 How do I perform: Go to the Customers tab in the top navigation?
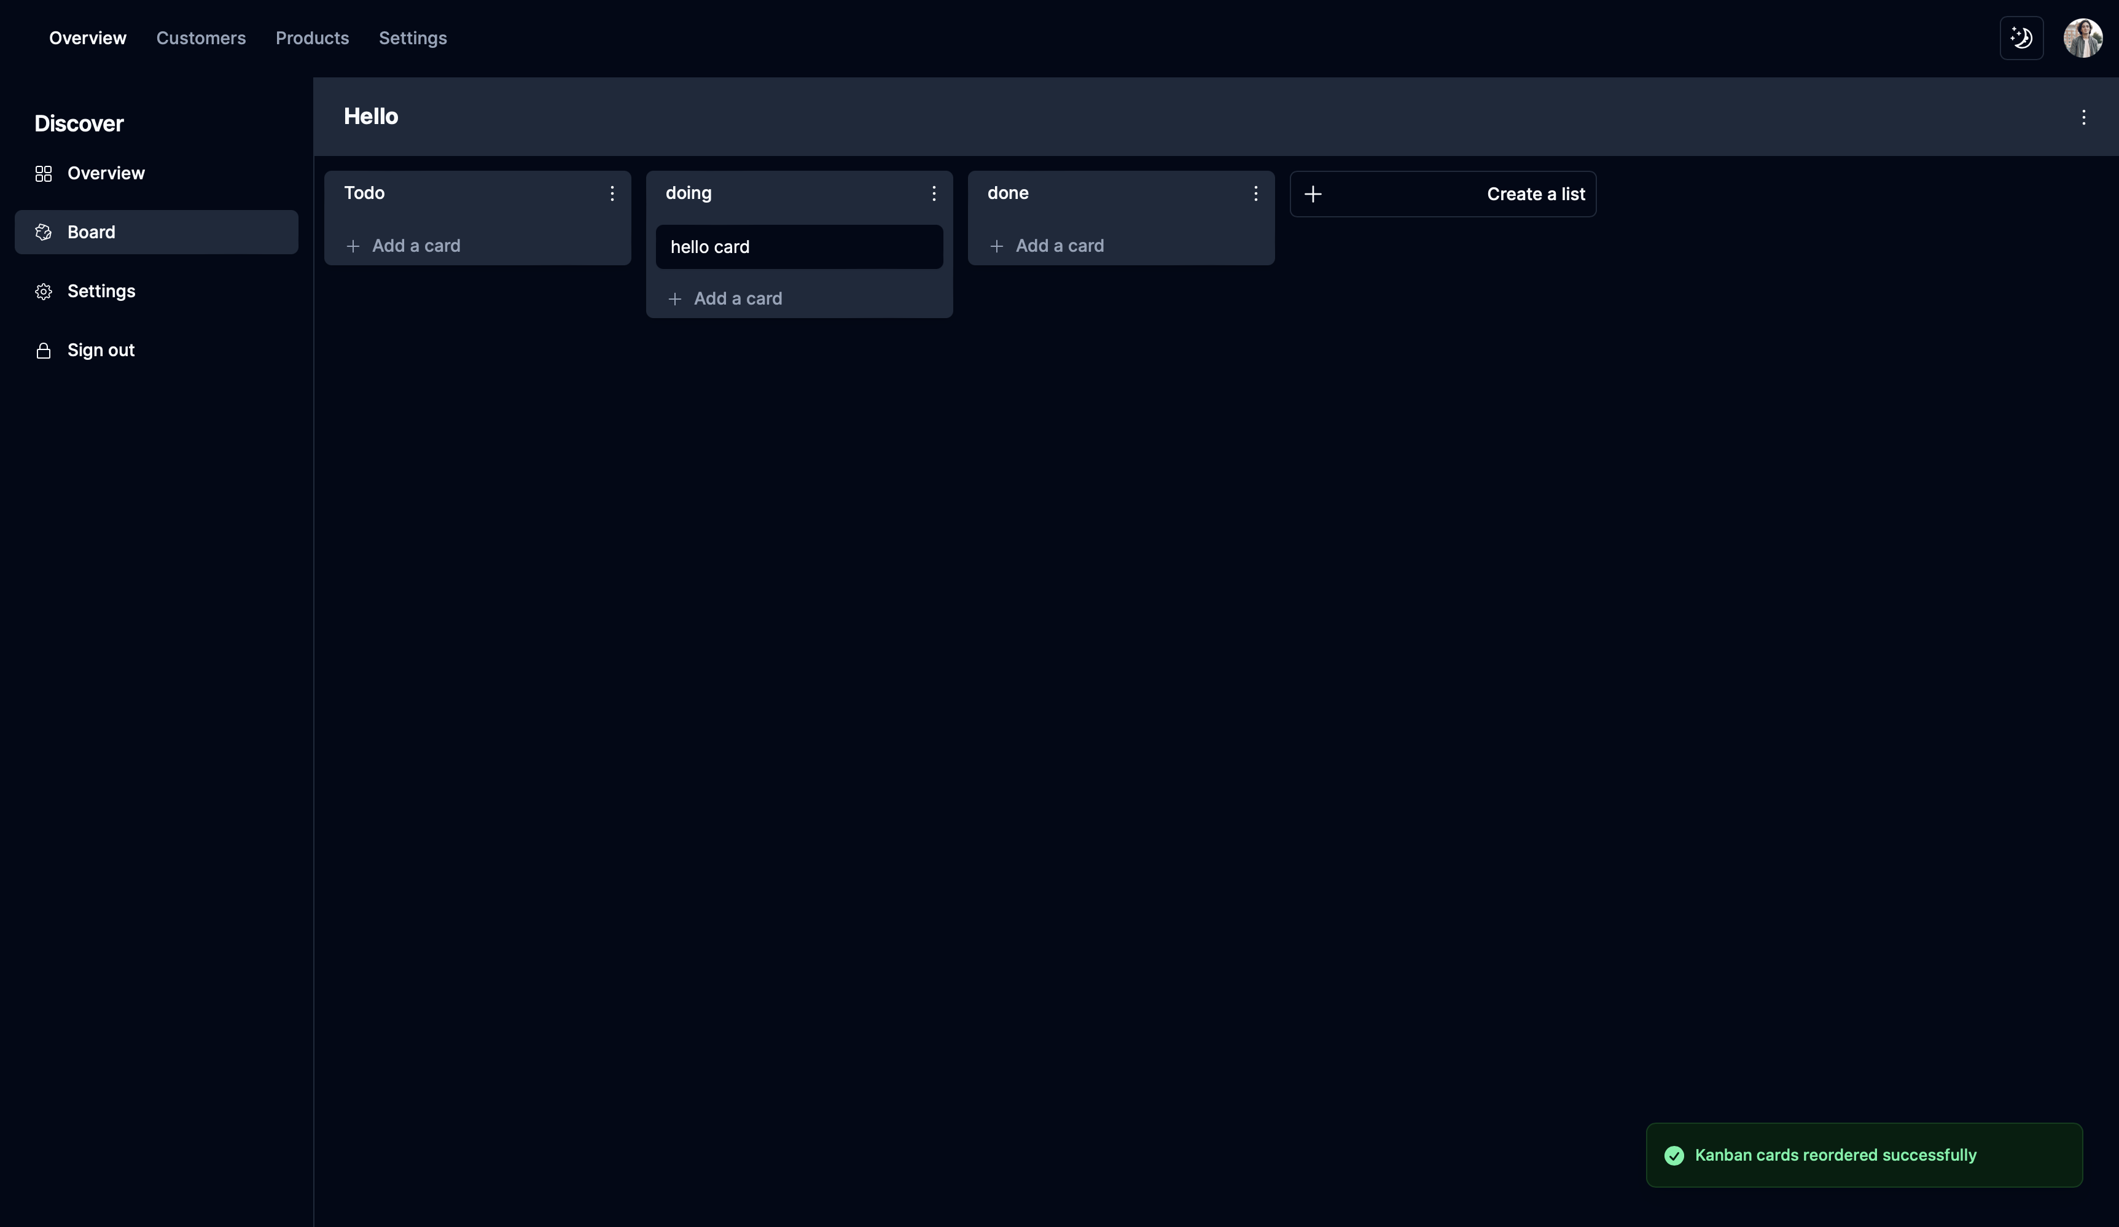tap(201, 38)
